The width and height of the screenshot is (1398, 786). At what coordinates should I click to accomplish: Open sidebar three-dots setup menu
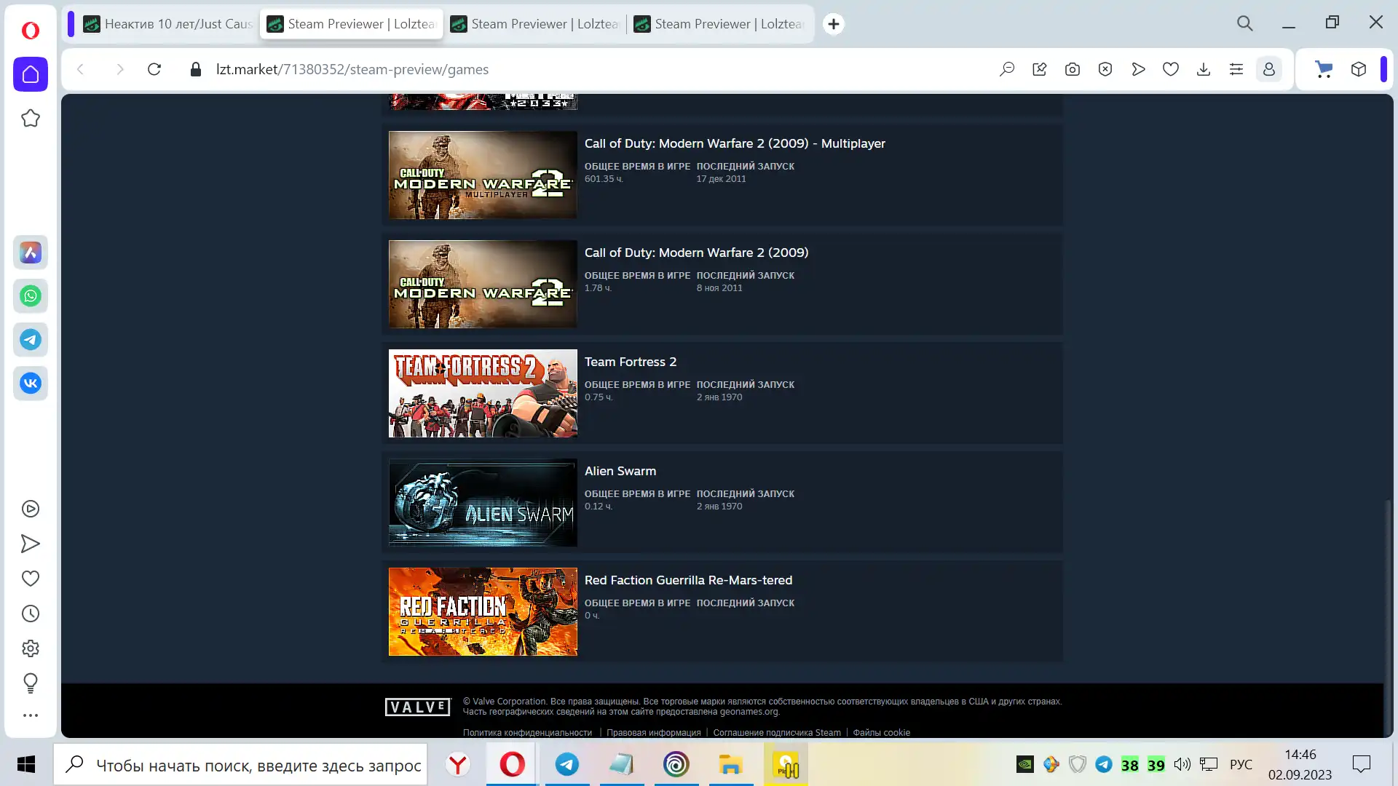click(x=31, y=715)
